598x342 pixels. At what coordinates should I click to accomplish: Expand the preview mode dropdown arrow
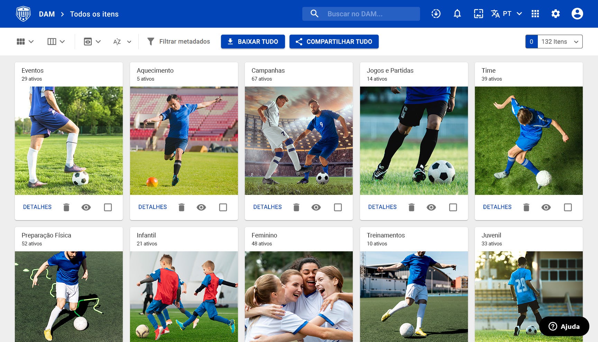coord(98,42)
